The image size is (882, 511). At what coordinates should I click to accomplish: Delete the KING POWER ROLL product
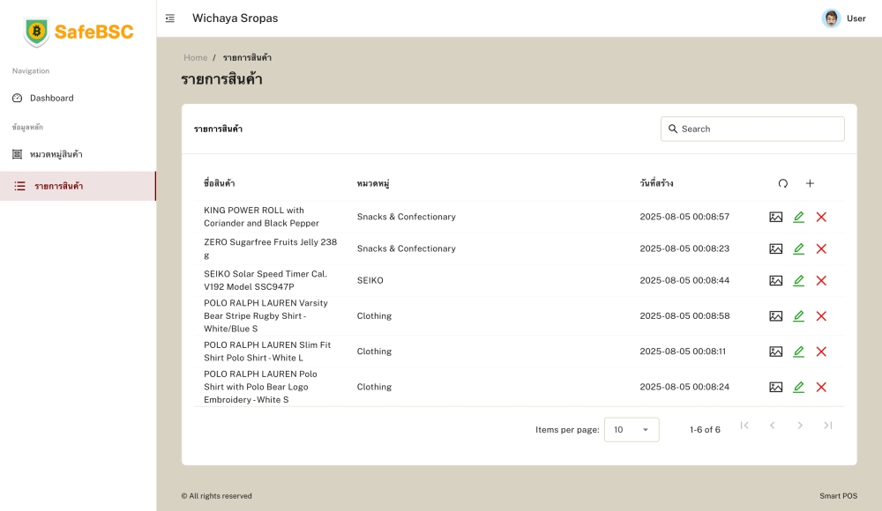tap(821, 217)
